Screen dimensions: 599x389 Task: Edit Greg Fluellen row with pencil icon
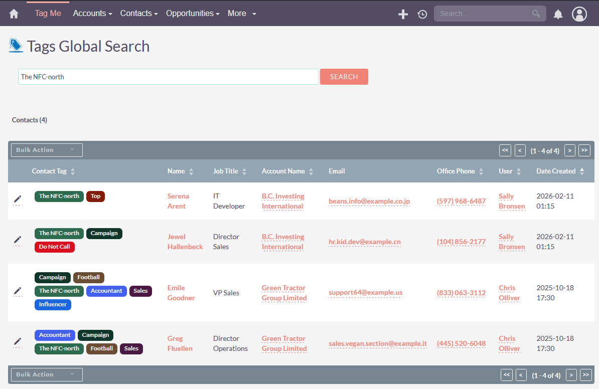click(18, 341)
